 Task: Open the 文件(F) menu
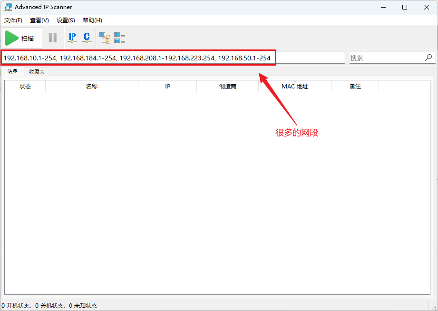point(13,20)
